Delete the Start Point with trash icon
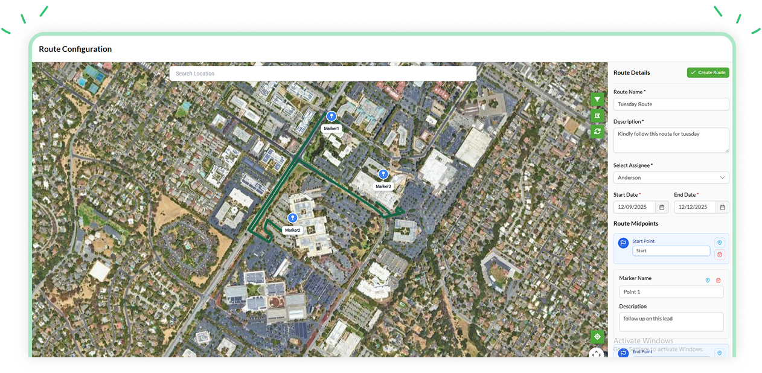This screenshot has height=373, width=762. tap(719, 255)
